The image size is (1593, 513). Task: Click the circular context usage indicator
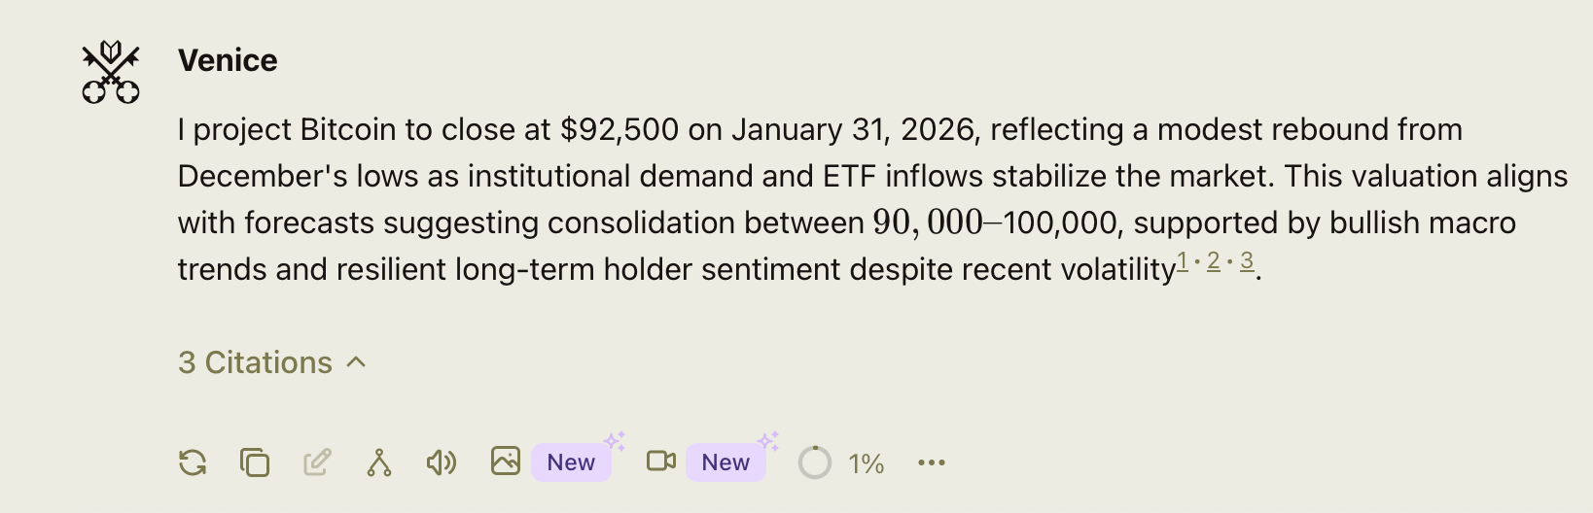point(815,462)
